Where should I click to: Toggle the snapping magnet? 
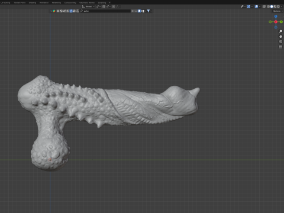coord(104,7)
